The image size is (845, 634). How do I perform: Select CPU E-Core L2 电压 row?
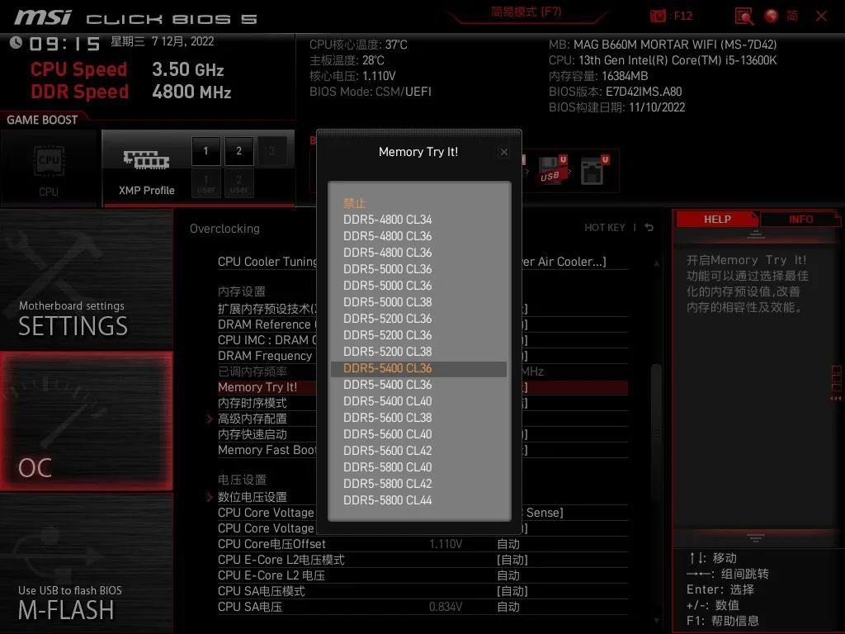pyautogui.click(x=422, y=575)
